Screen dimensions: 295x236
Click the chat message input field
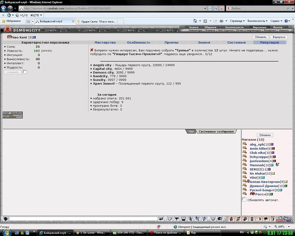(83, 219)
